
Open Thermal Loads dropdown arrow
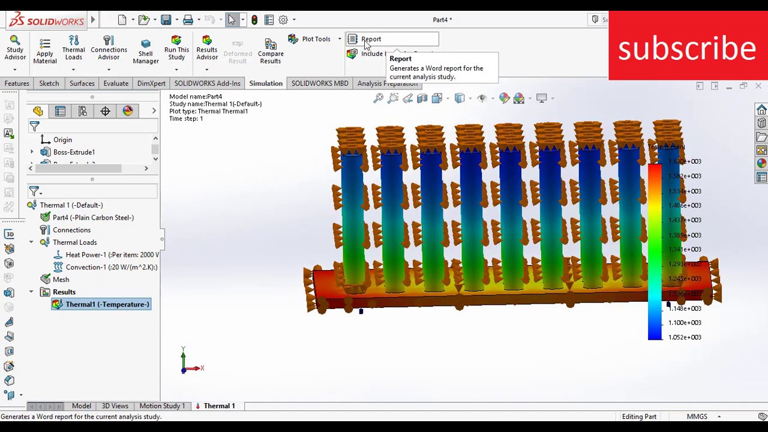pos(73,70)
